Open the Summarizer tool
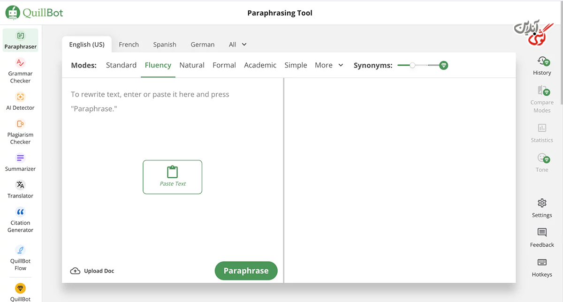 [x=20, y=162]
